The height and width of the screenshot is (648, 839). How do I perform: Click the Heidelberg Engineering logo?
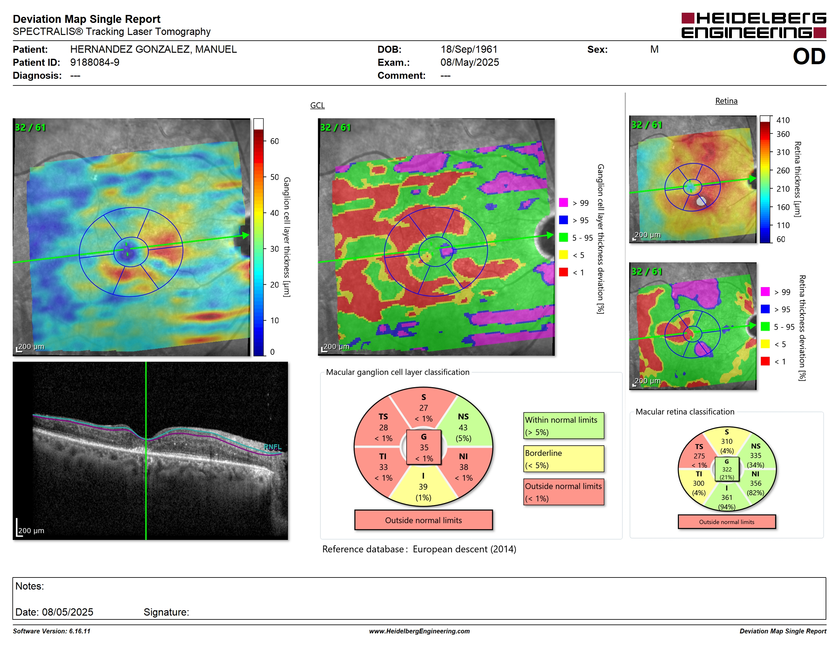tap(753, 25)
